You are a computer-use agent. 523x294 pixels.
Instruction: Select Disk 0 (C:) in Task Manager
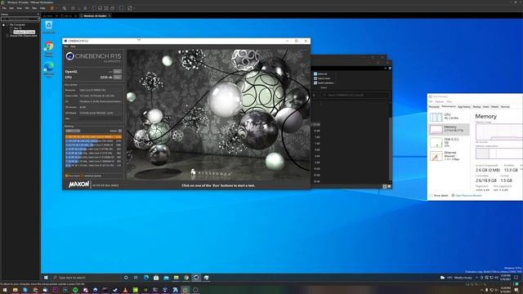tap(449, 142)
